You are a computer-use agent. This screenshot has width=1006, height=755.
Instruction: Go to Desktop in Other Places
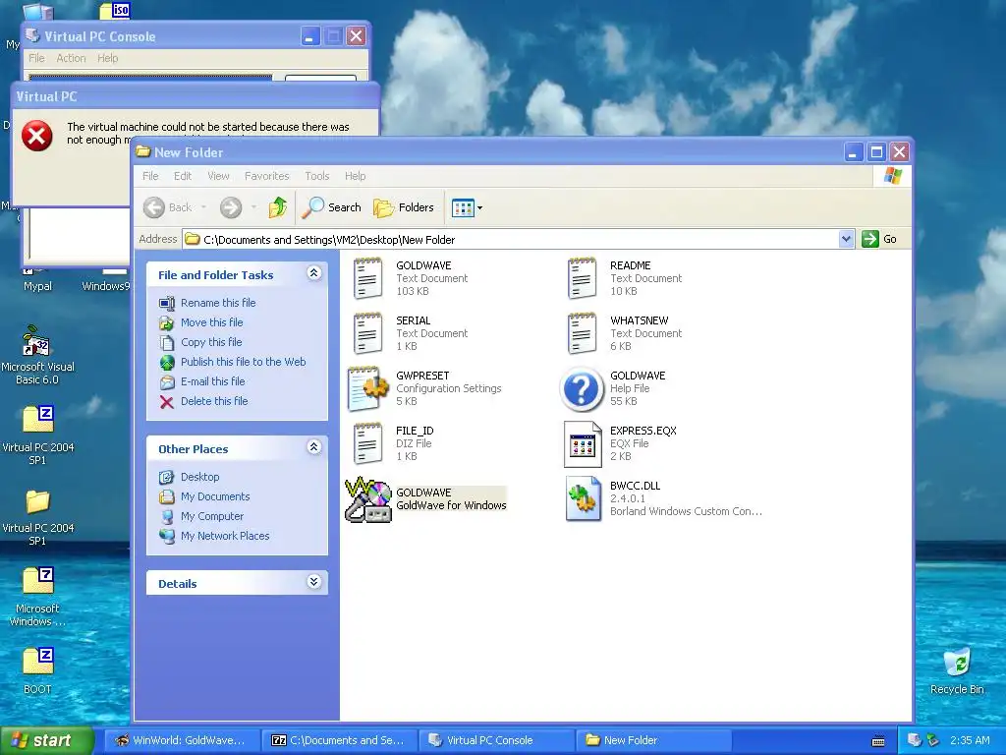coord(200,477)
